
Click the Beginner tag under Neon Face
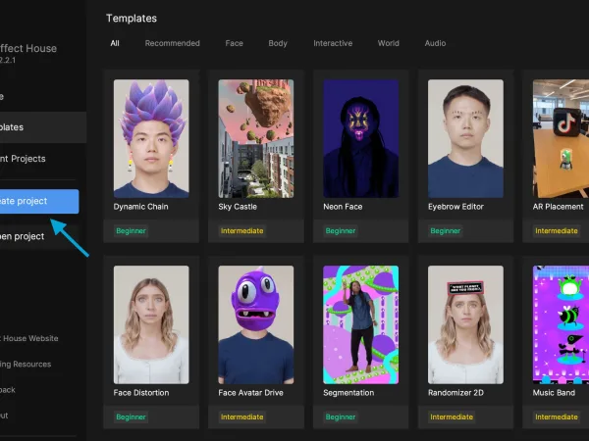(x=341, y=231)
